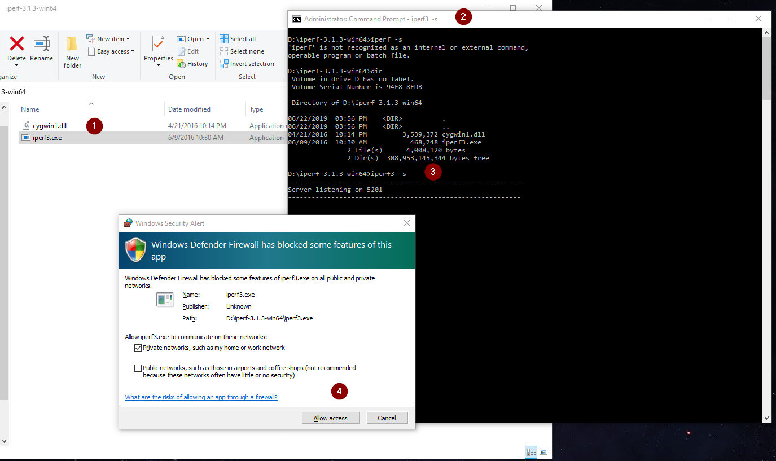This screenshot has height=461, width=776.
Task: Enable the Public networks checkbox
Action: click(138, 368)
